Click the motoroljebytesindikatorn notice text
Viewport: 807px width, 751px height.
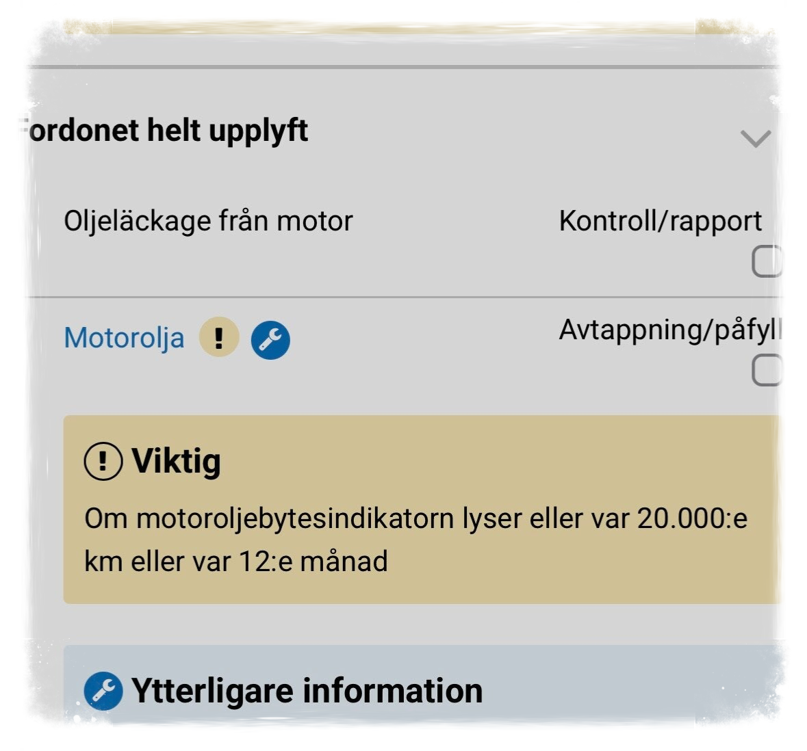pyautogui.click(x=415, y=518)
